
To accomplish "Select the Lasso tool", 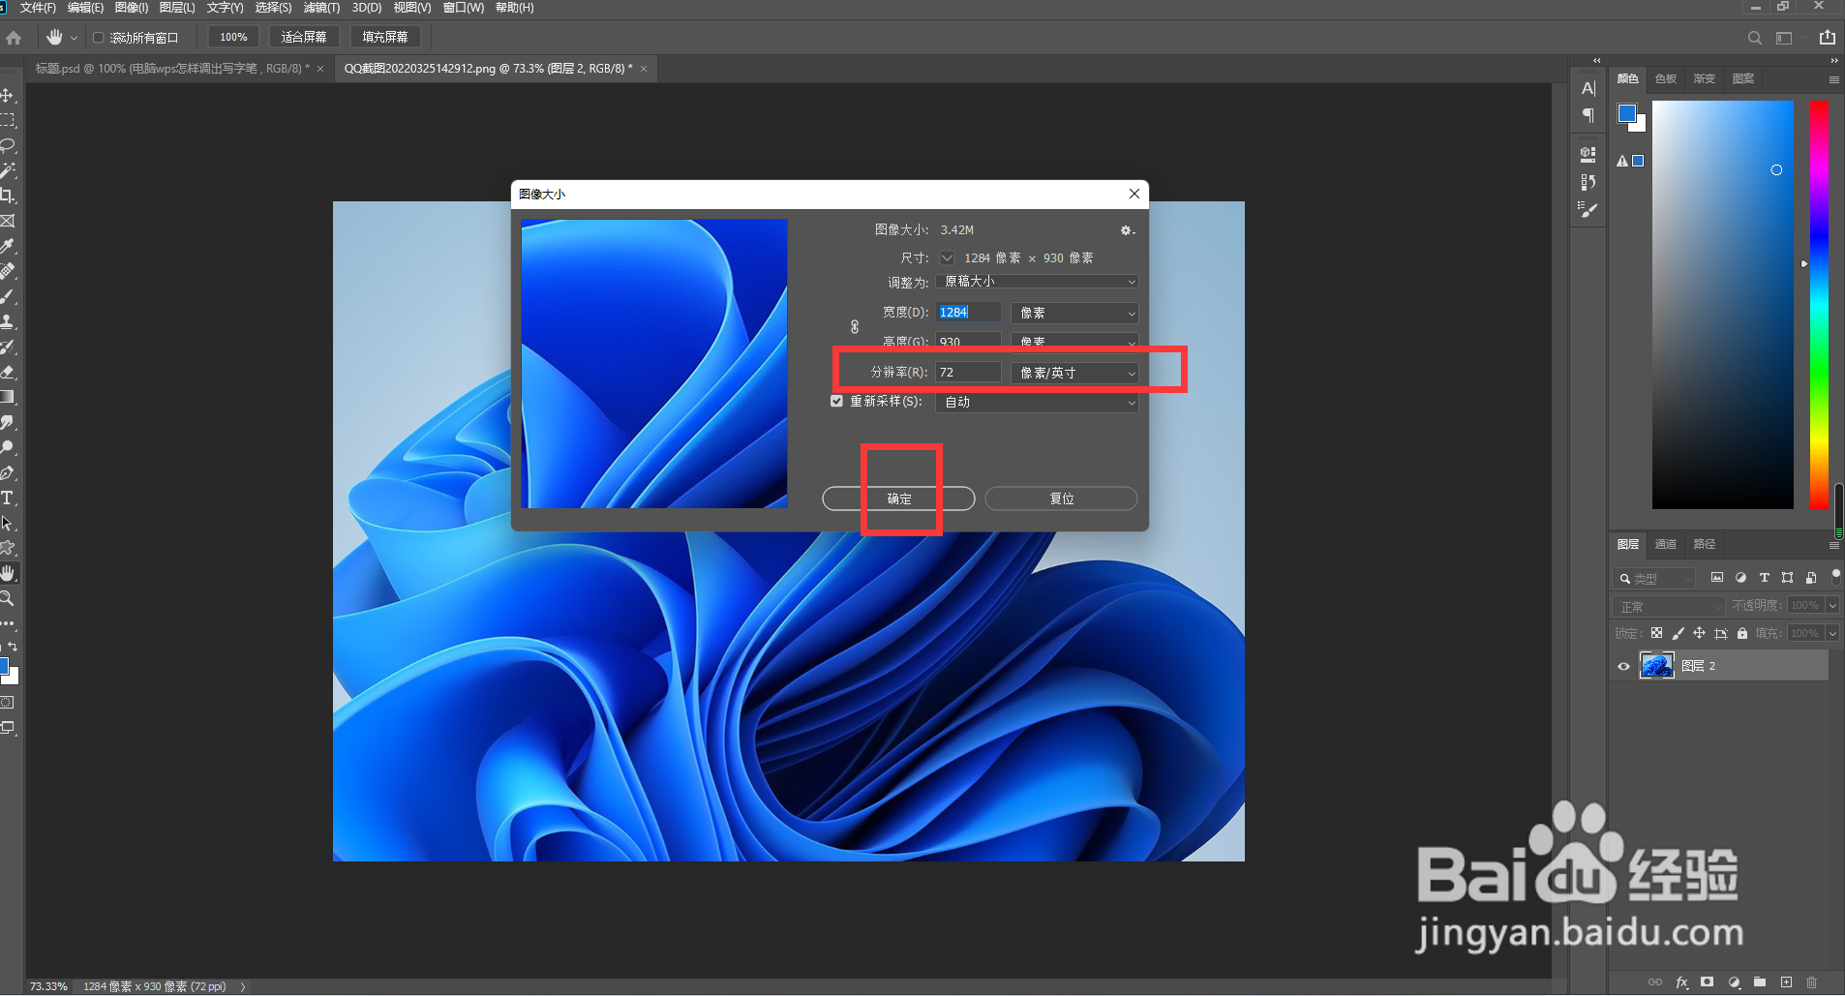I will 8,145.
